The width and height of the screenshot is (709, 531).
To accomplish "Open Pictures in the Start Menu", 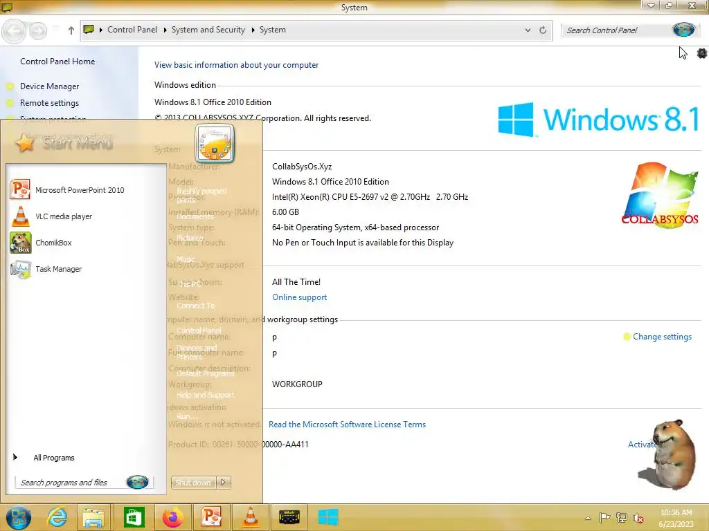I will 190,238.
